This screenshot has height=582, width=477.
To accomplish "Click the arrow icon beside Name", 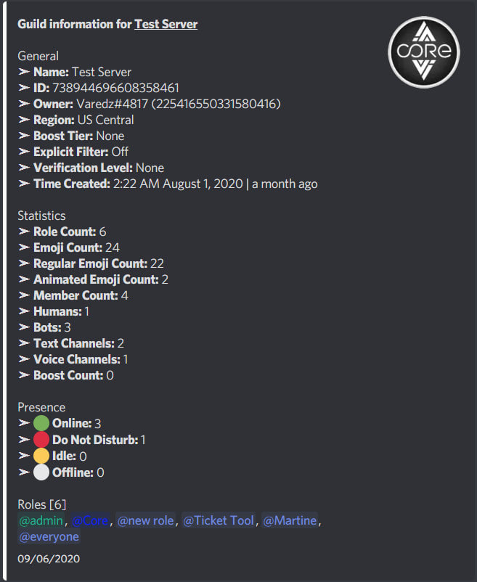I will coord(23,72).
